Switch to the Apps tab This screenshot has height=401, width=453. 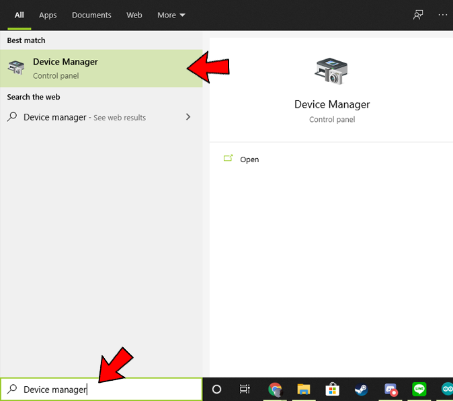(x=48, y=15)
